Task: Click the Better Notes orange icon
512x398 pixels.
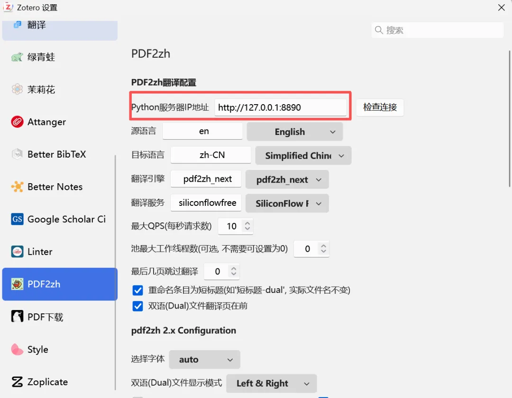Action: click(x=17, y=187)
